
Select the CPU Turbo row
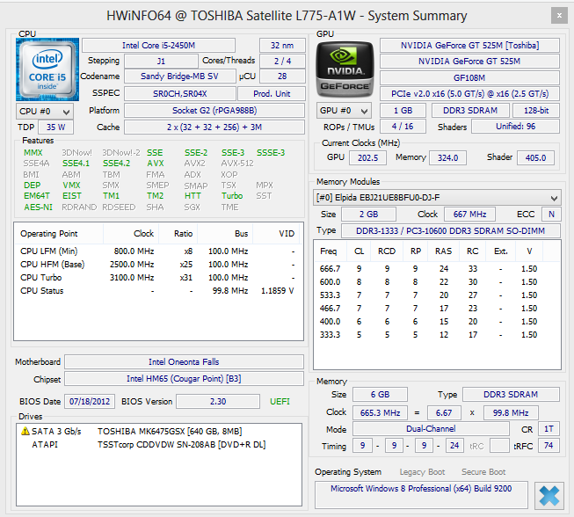[158, 278]
